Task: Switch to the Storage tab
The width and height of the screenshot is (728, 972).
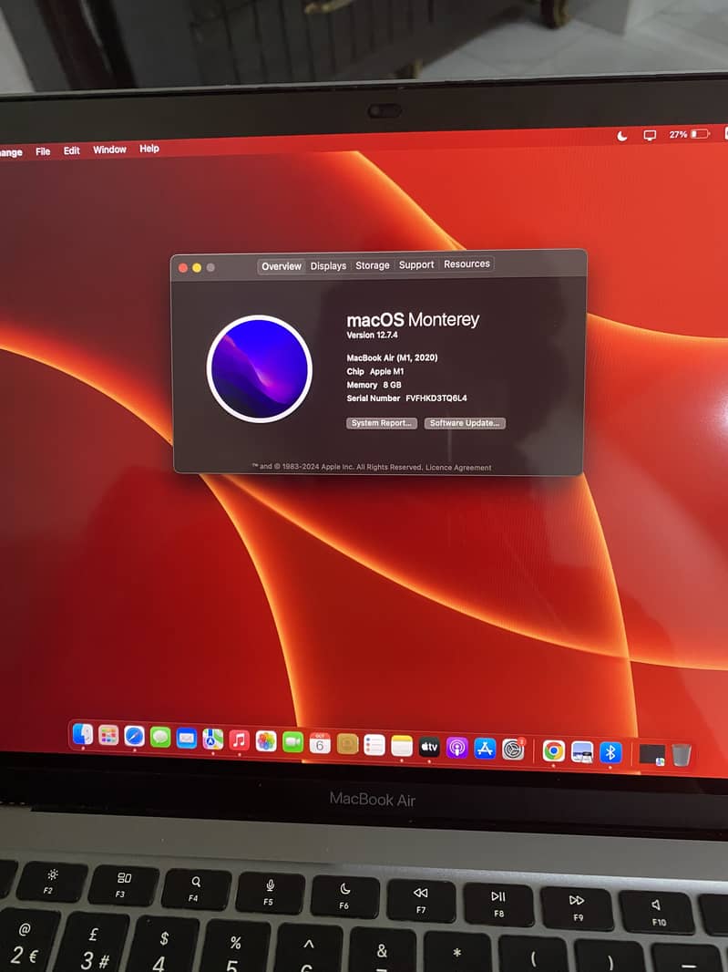Action: pyautogui.click(x=373, y=264)
